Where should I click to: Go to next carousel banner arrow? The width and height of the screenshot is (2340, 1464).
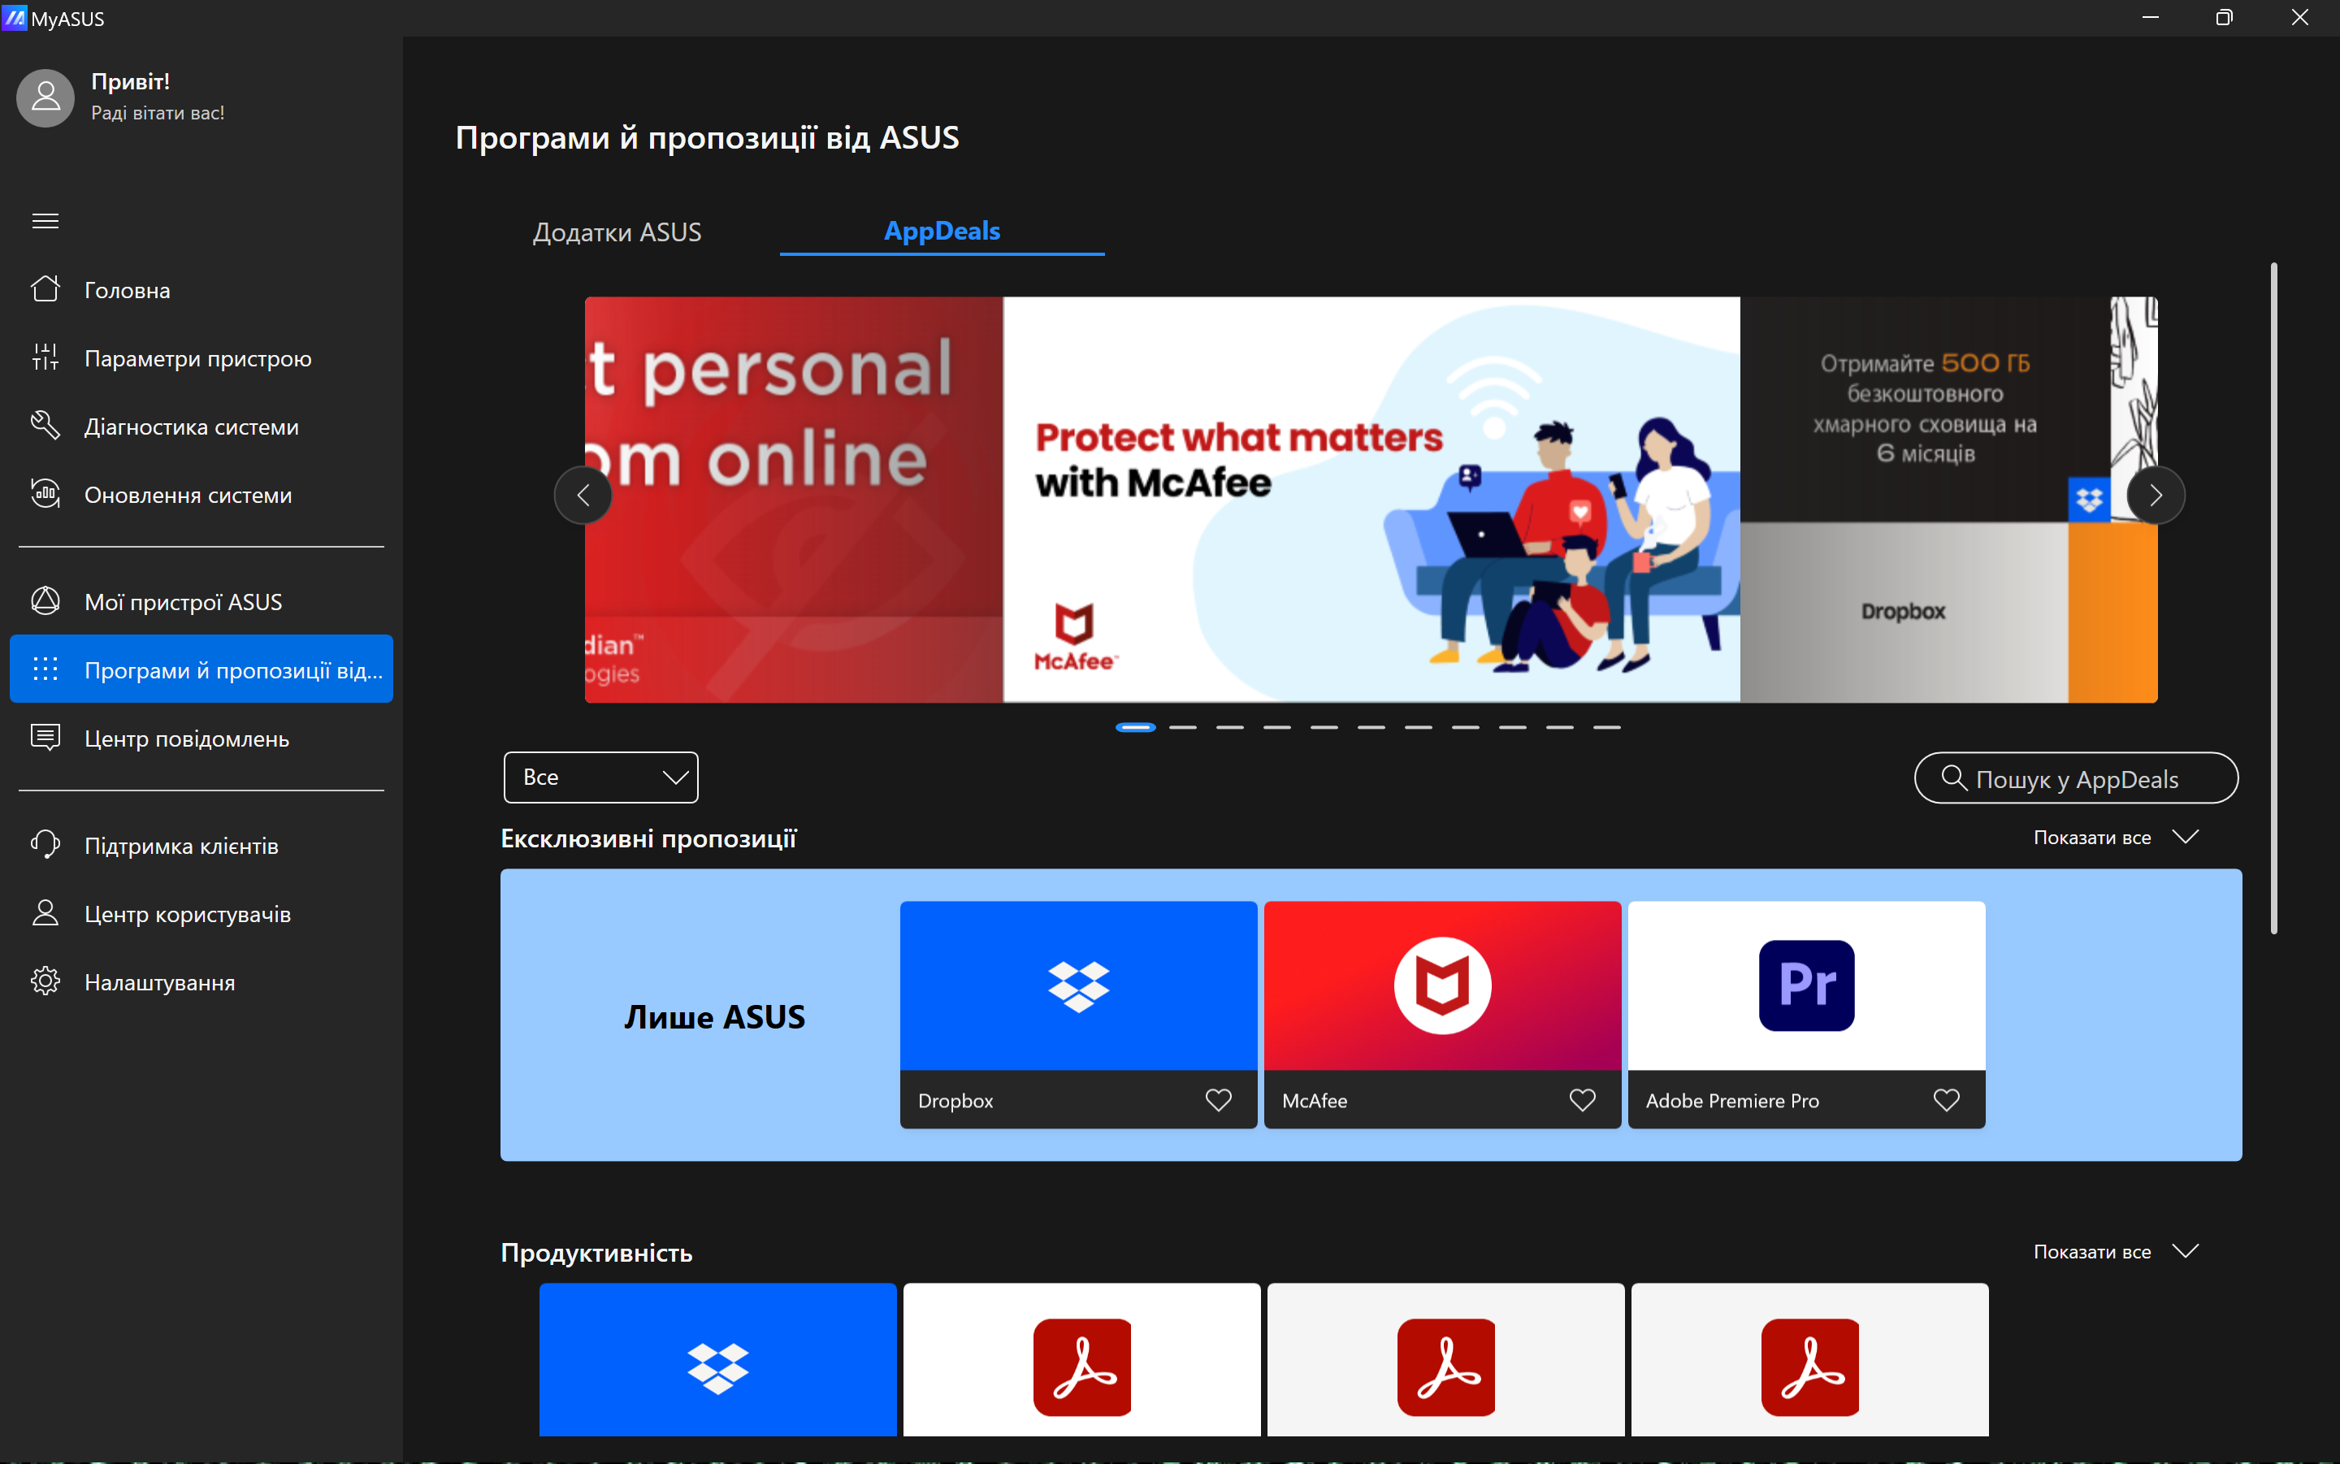pos(2155,496)
